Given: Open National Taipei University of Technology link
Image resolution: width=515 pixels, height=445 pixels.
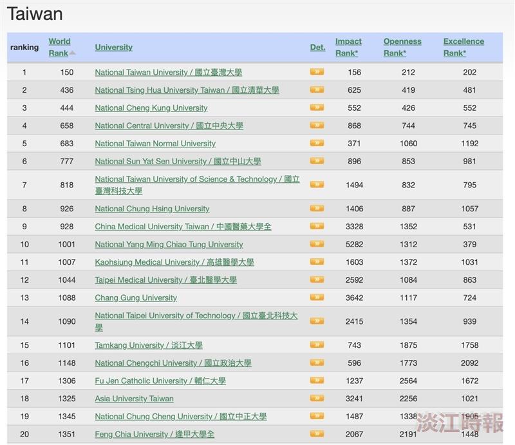Looking at the screenshot, I should click(x=196, y=321).
